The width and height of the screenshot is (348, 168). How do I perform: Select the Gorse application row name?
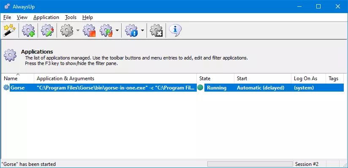(18, 88)
